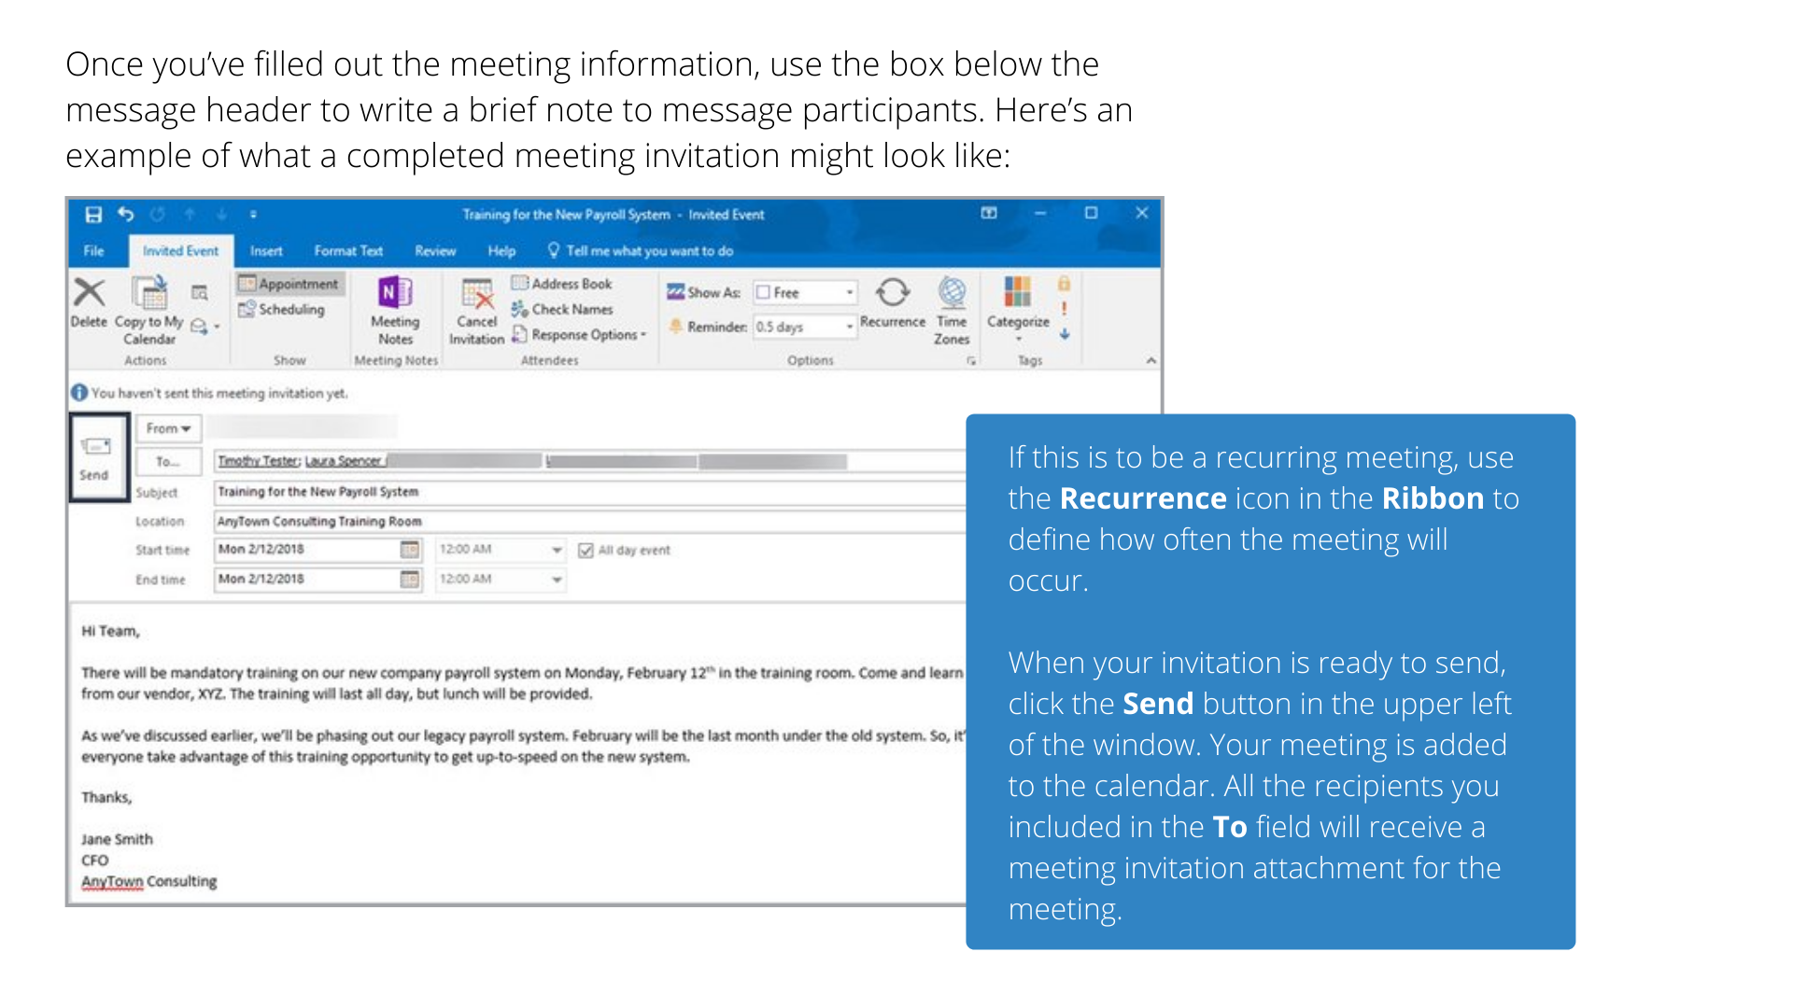Switch to the Scheduling view
The image size is (1793, 1008).
click(283, 309)
